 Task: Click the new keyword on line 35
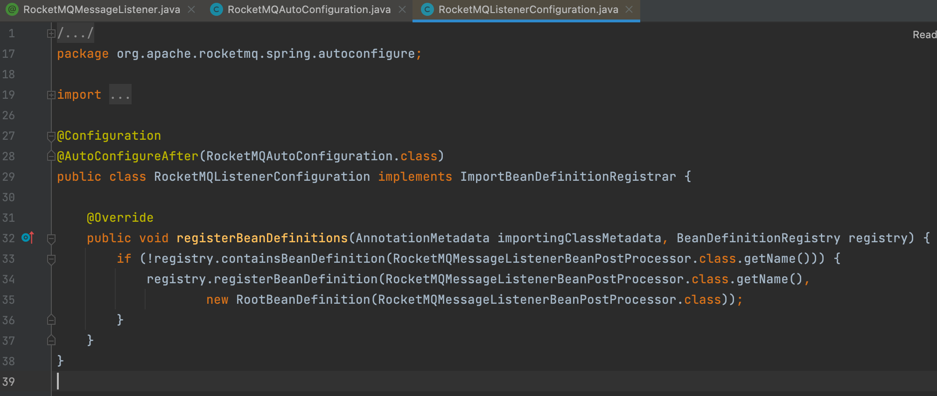point(217,300)
